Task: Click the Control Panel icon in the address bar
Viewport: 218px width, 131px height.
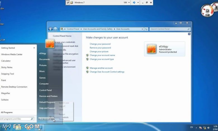Action: click(62, 29)
